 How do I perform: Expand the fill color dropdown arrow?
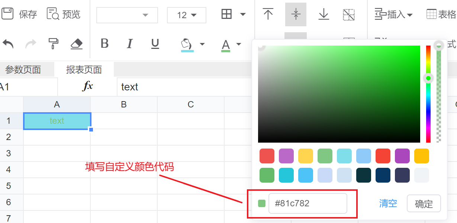[x=202, y=44]
